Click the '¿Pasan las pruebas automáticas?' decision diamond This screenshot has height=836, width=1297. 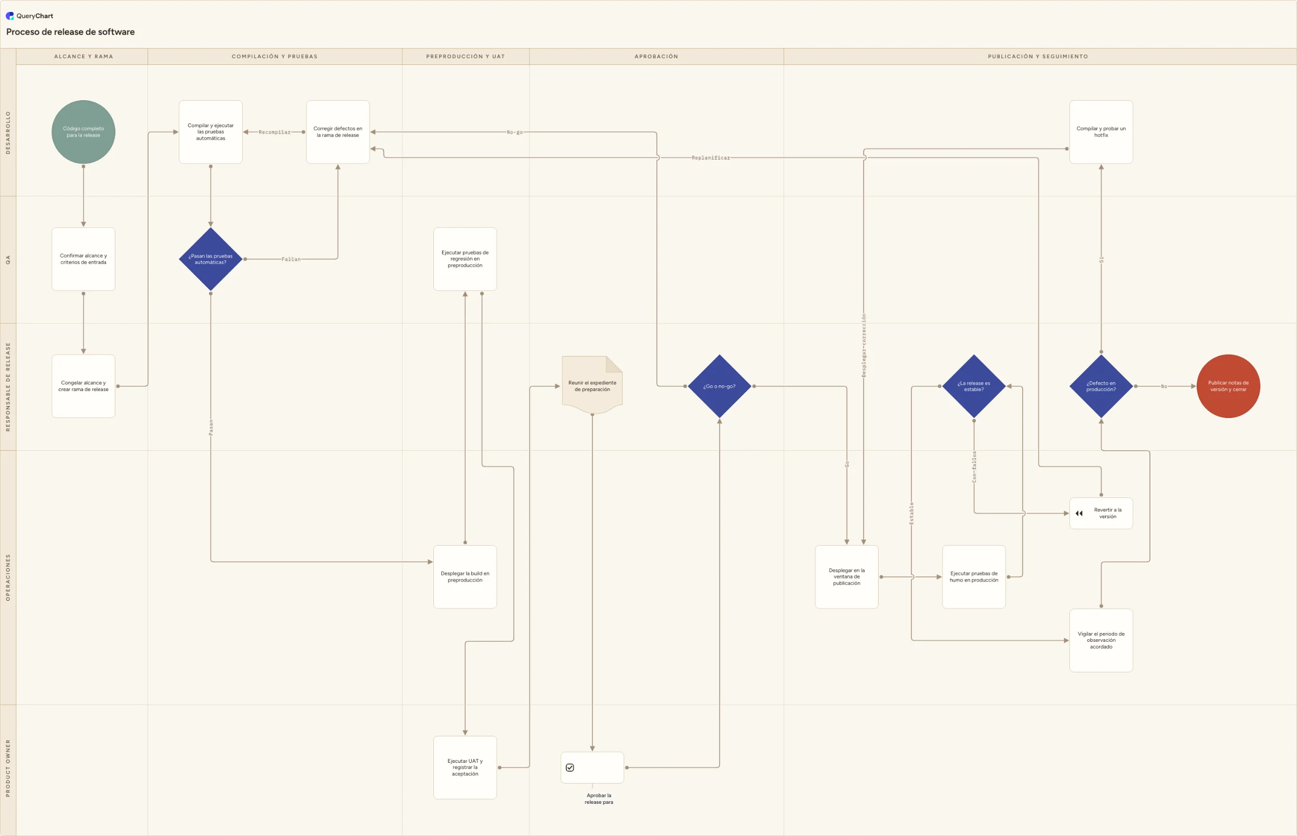pos(211,259)
